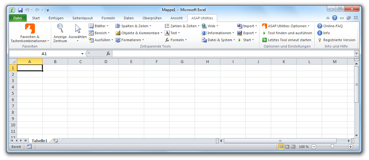Screen dimensions: 369x160
Task: Switch to the Seitenlayout tab
Action: click(x=82, y=18)
